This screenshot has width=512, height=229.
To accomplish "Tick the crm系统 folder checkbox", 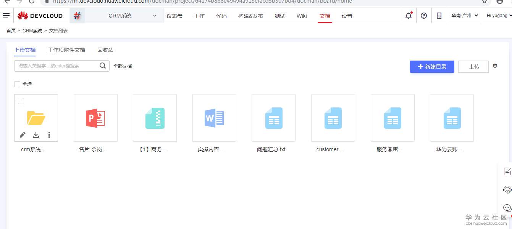I will [x=21, y=101].
